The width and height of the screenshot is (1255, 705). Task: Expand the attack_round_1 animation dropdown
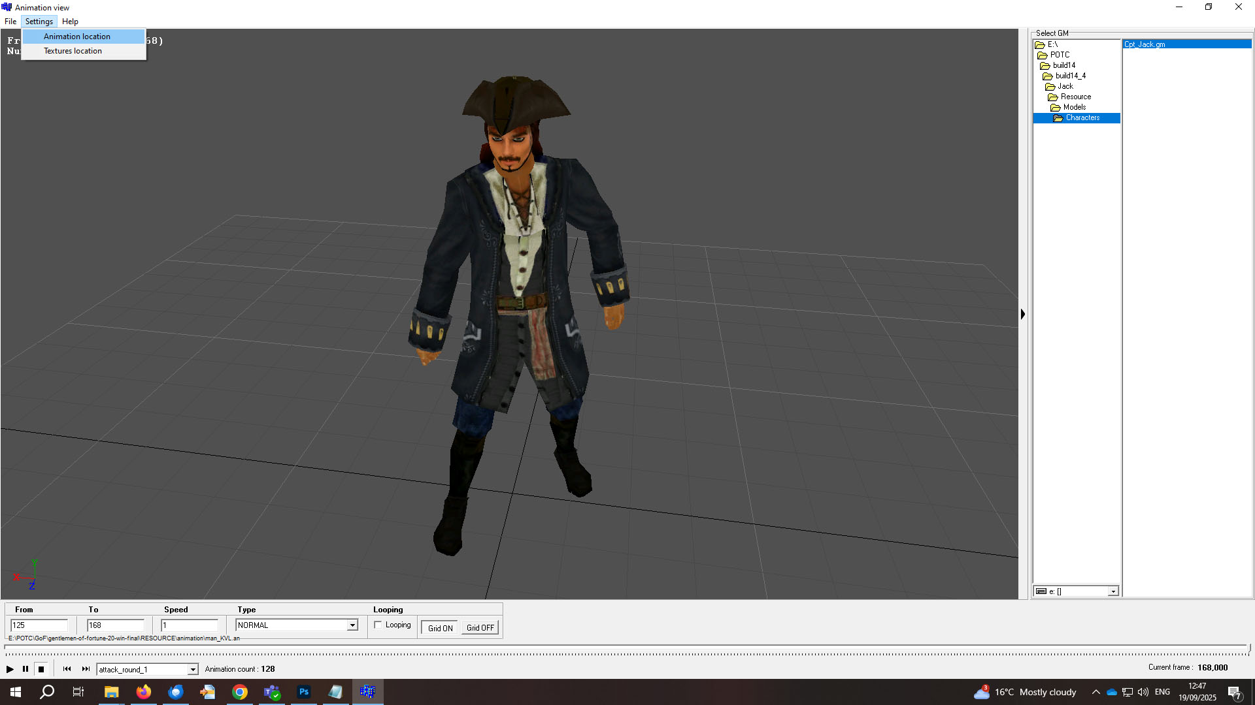pyautogui.click(x=193, y=670)
